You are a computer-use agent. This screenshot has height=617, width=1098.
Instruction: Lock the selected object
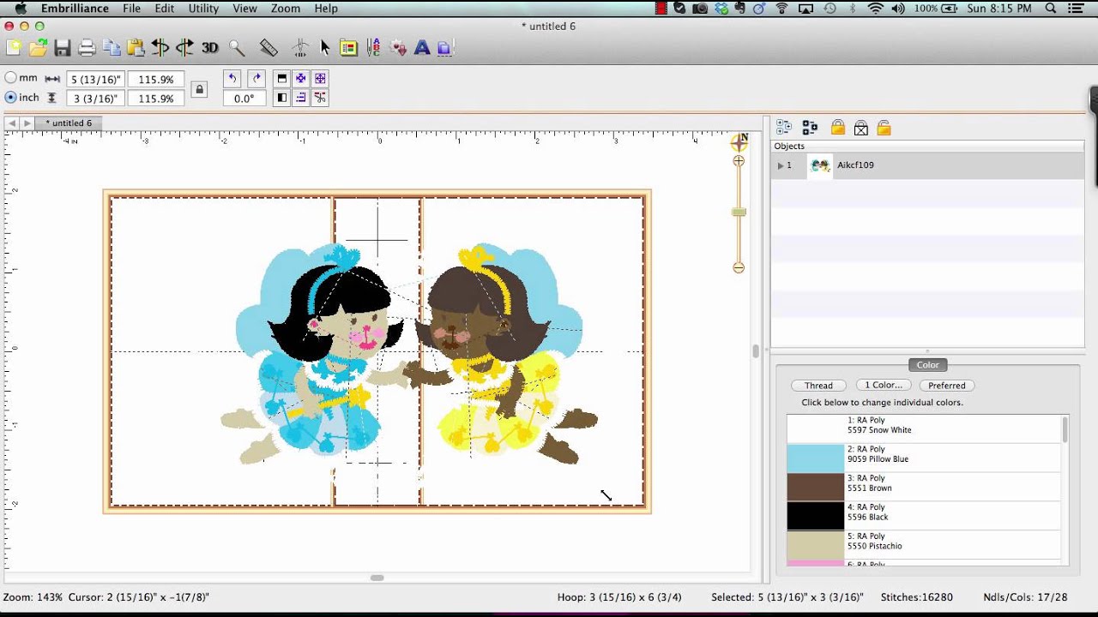point(838,128)
